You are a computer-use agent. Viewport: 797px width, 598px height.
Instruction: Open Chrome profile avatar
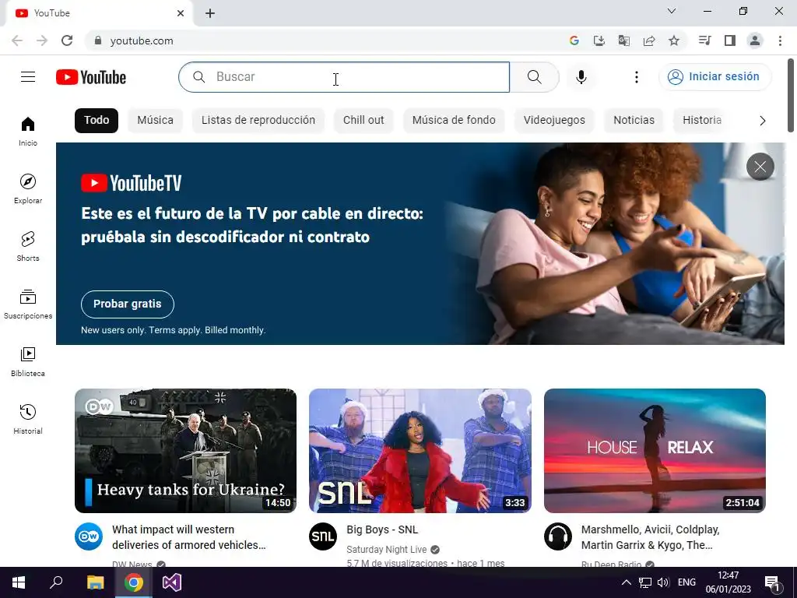coord(755,40)
